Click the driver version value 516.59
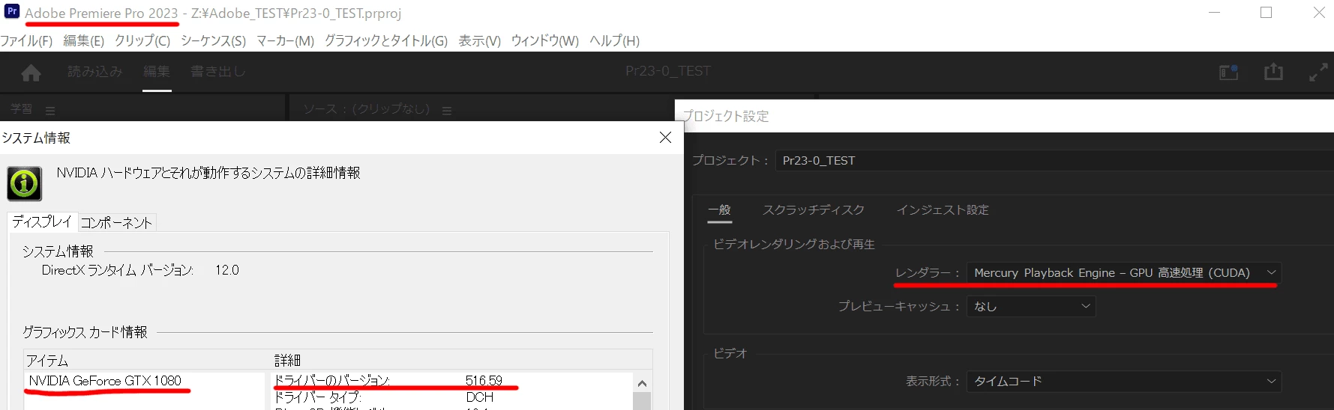Viewport: 1334px width, 410px height. [x=484, y=381]
